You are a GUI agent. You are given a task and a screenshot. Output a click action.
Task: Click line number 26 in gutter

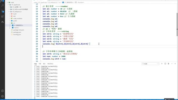click(37, 44)
